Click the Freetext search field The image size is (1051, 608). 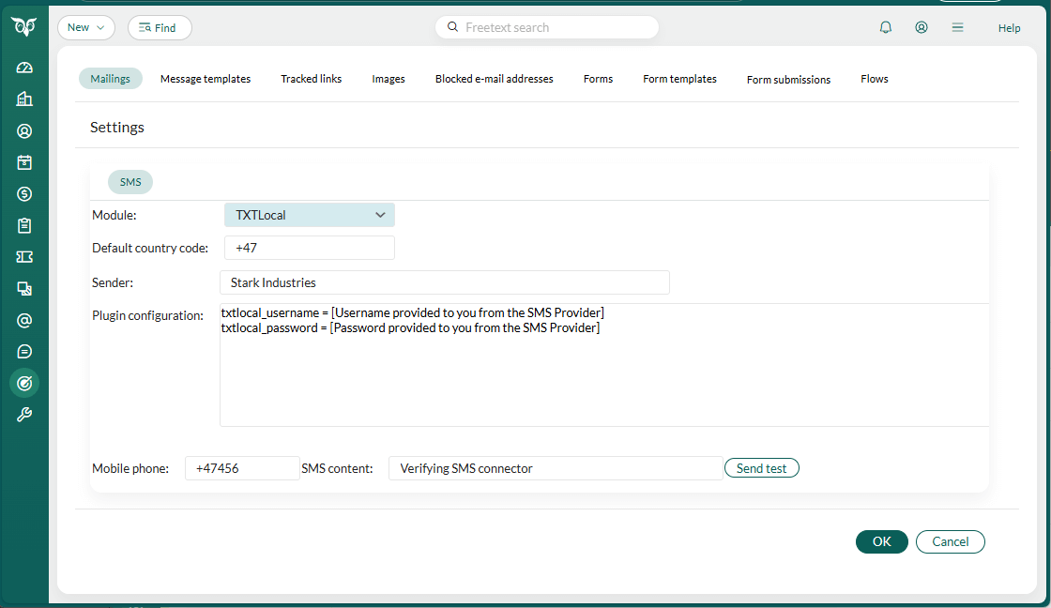click(547, 27)
